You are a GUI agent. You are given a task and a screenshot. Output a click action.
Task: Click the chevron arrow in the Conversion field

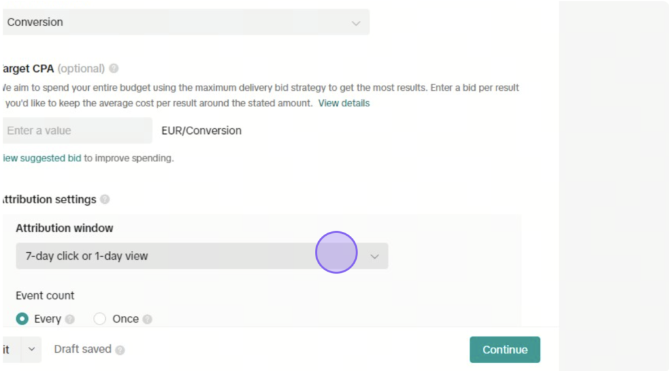point(356,23)
